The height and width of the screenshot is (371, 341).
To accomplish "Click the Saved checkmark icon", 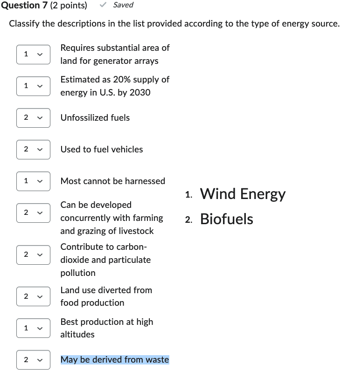I will [x=103, y=5].
